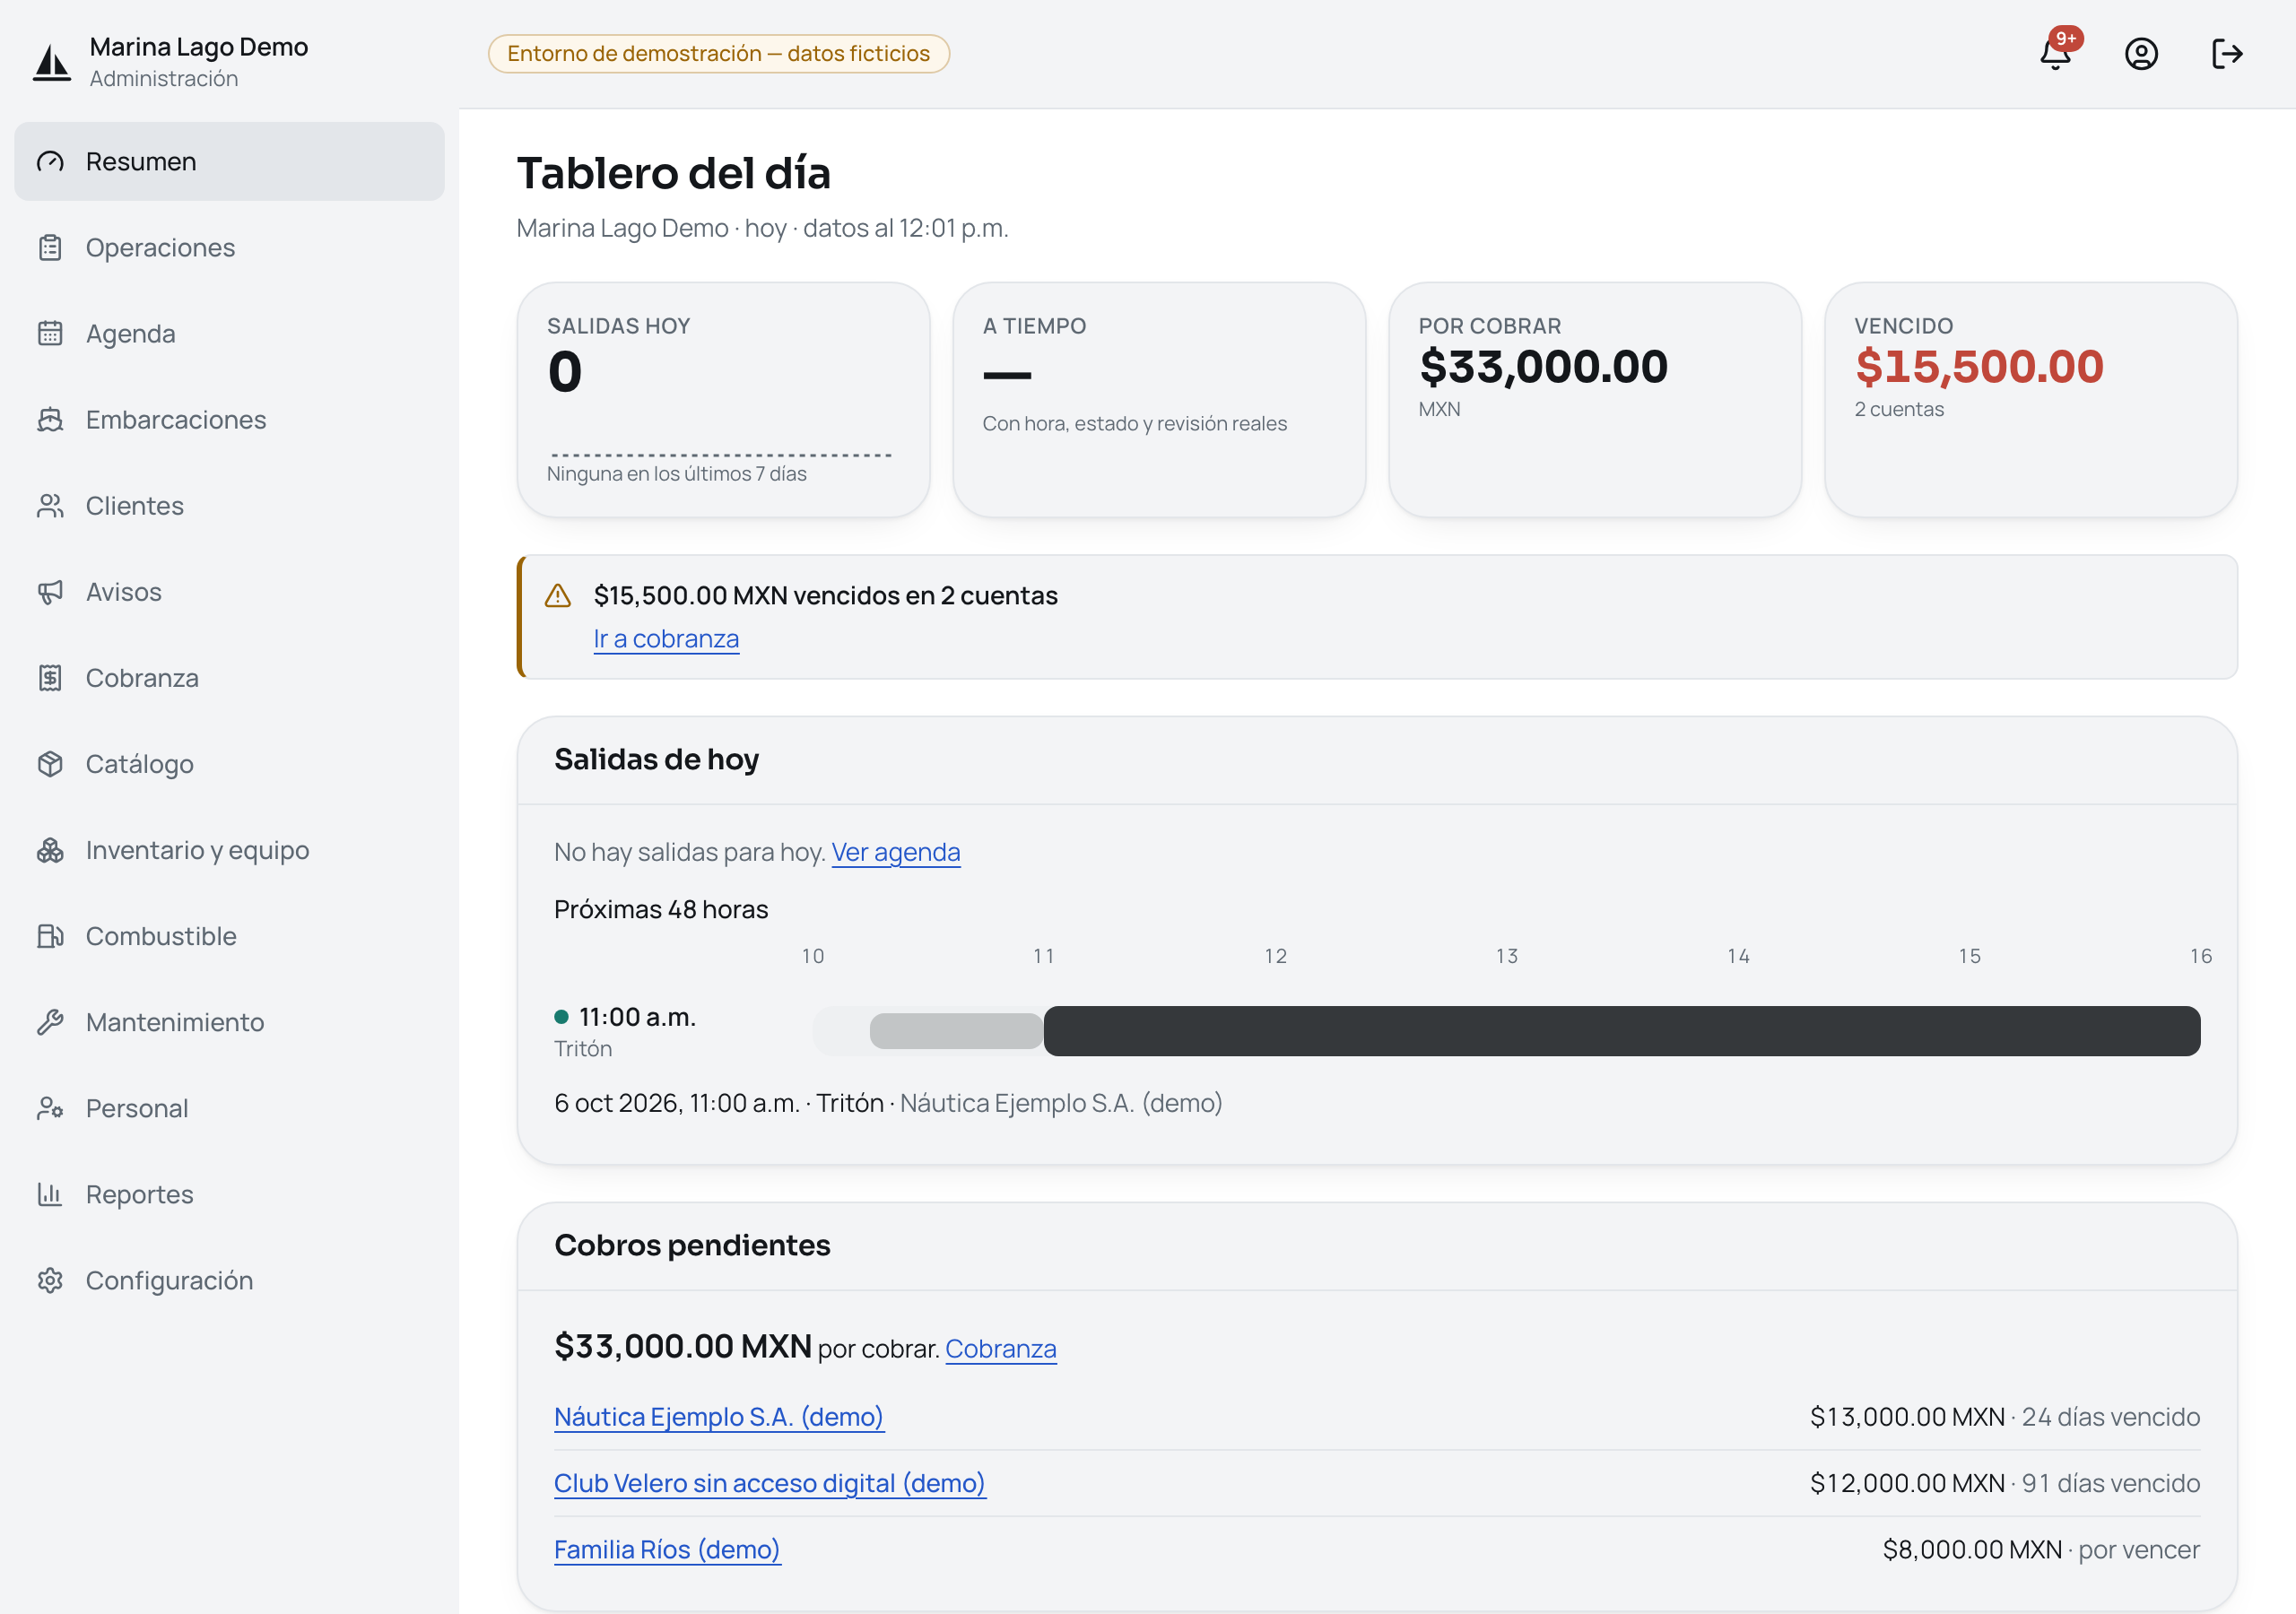
Task: Click the Configuración gear icon
Action: coord(50,1279)
